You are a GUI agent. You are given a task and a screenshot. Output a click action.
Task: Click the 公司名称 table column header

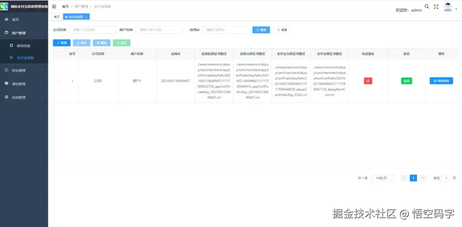(98, 54)
